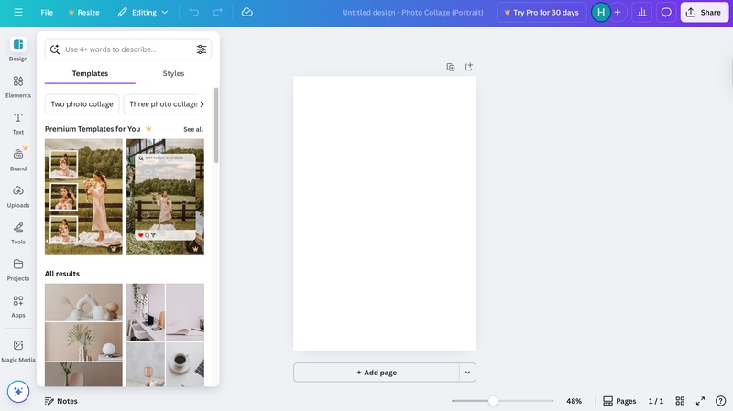Open the Editing mode dropdown
This screenshot has height=411, width=733.
click(143, 12)
